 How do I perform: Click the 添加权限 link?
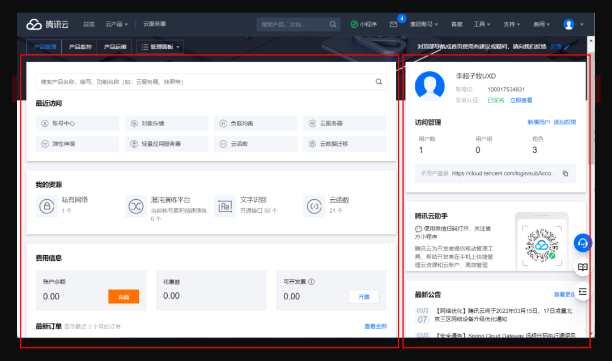[x=565, y=122]
